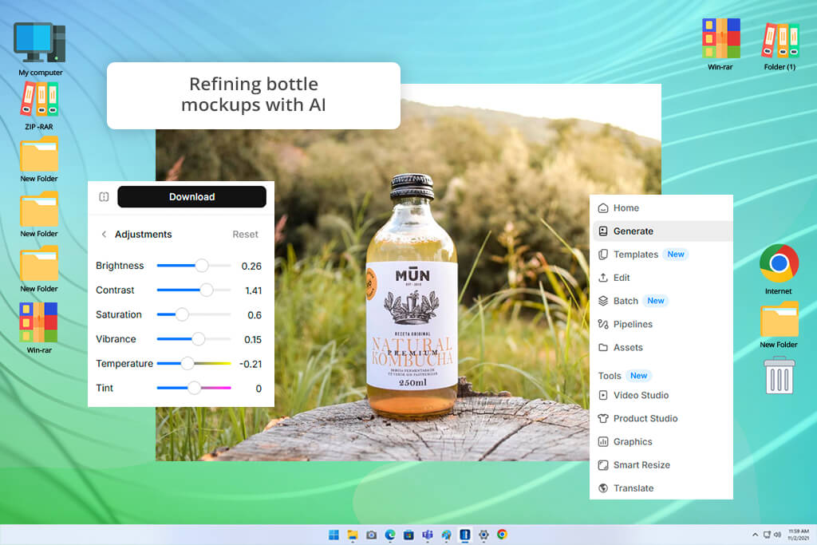This screenshot has width=817, height=545.
Task: Click the network icon in system tray
Action: point(767,535)
